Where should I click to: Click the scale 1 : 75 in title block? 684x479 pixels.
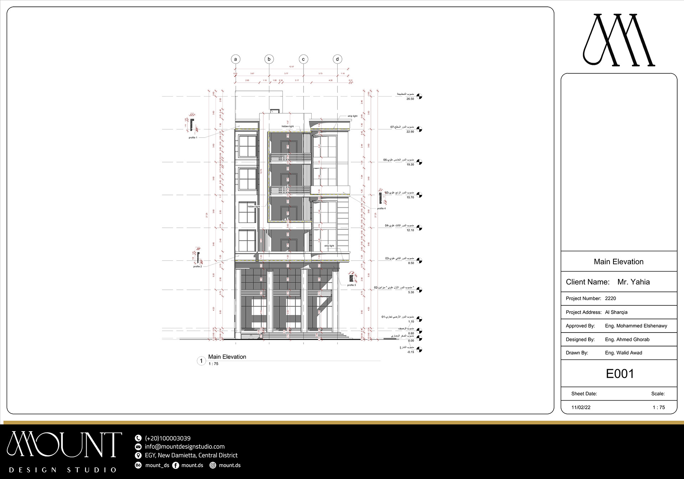659,407
